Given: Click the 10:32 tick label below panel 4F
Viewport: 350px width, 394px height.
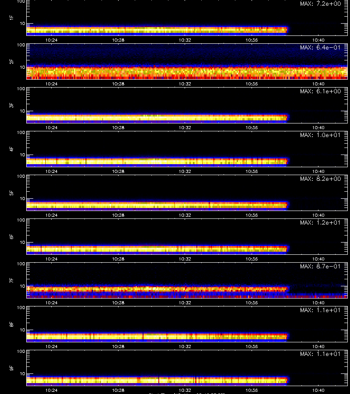Looking at the screenshot, I should pos(185,171).
